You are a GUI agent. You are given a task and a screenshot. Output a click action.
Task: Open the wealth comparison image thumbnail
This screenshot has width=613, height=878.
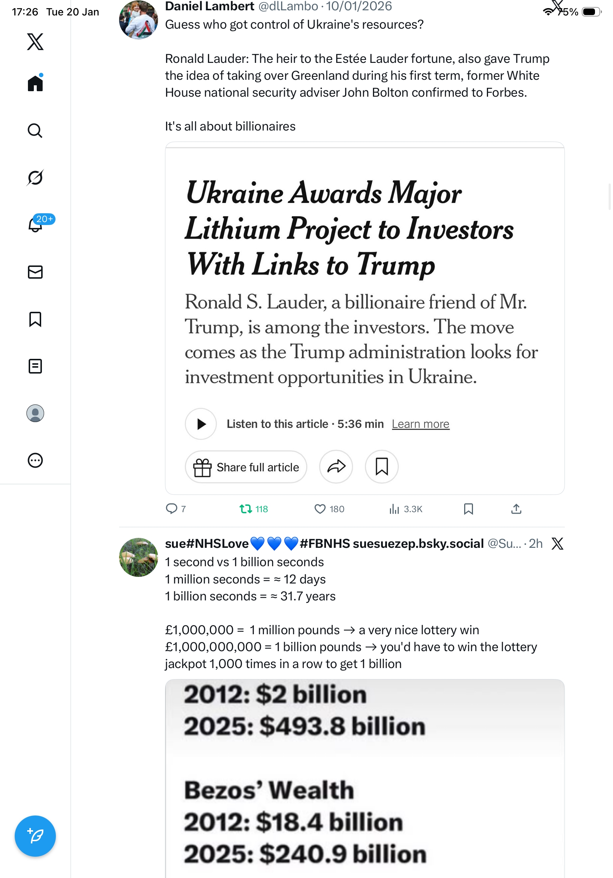click(x=365, y=776)
